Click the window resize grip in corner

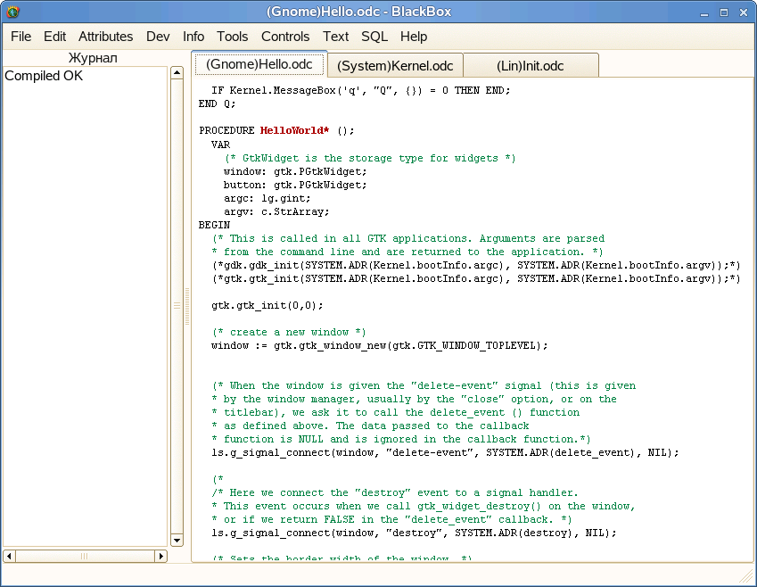coord(745,576)
